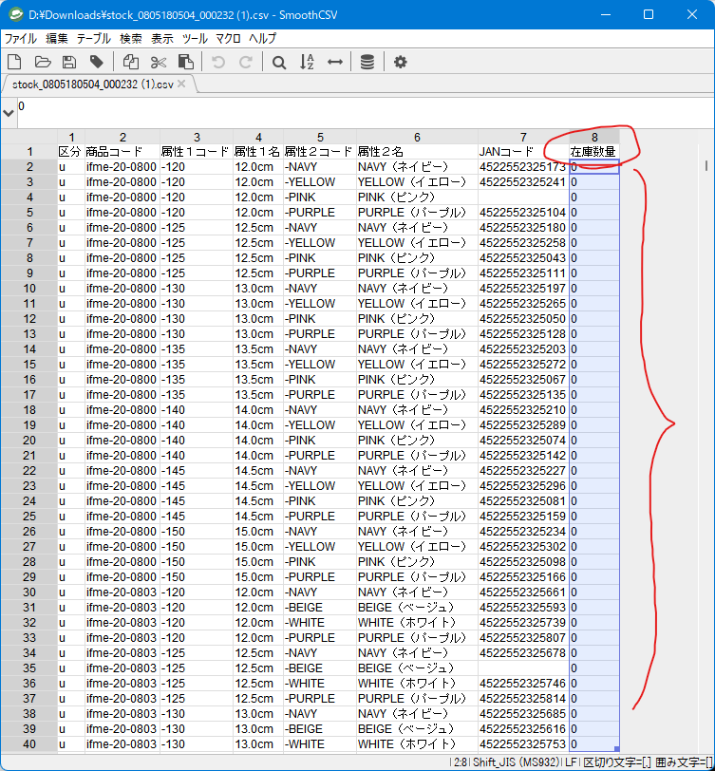
Task: Cut selection with the scissors icon
Action: tap(159, 62)
